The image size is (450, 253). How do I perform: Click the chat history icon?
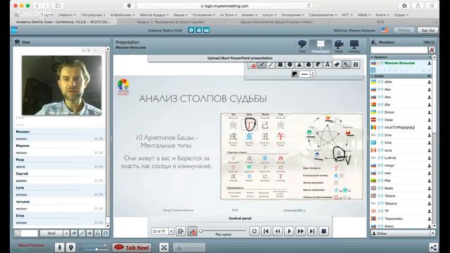(x=105, y=233)
